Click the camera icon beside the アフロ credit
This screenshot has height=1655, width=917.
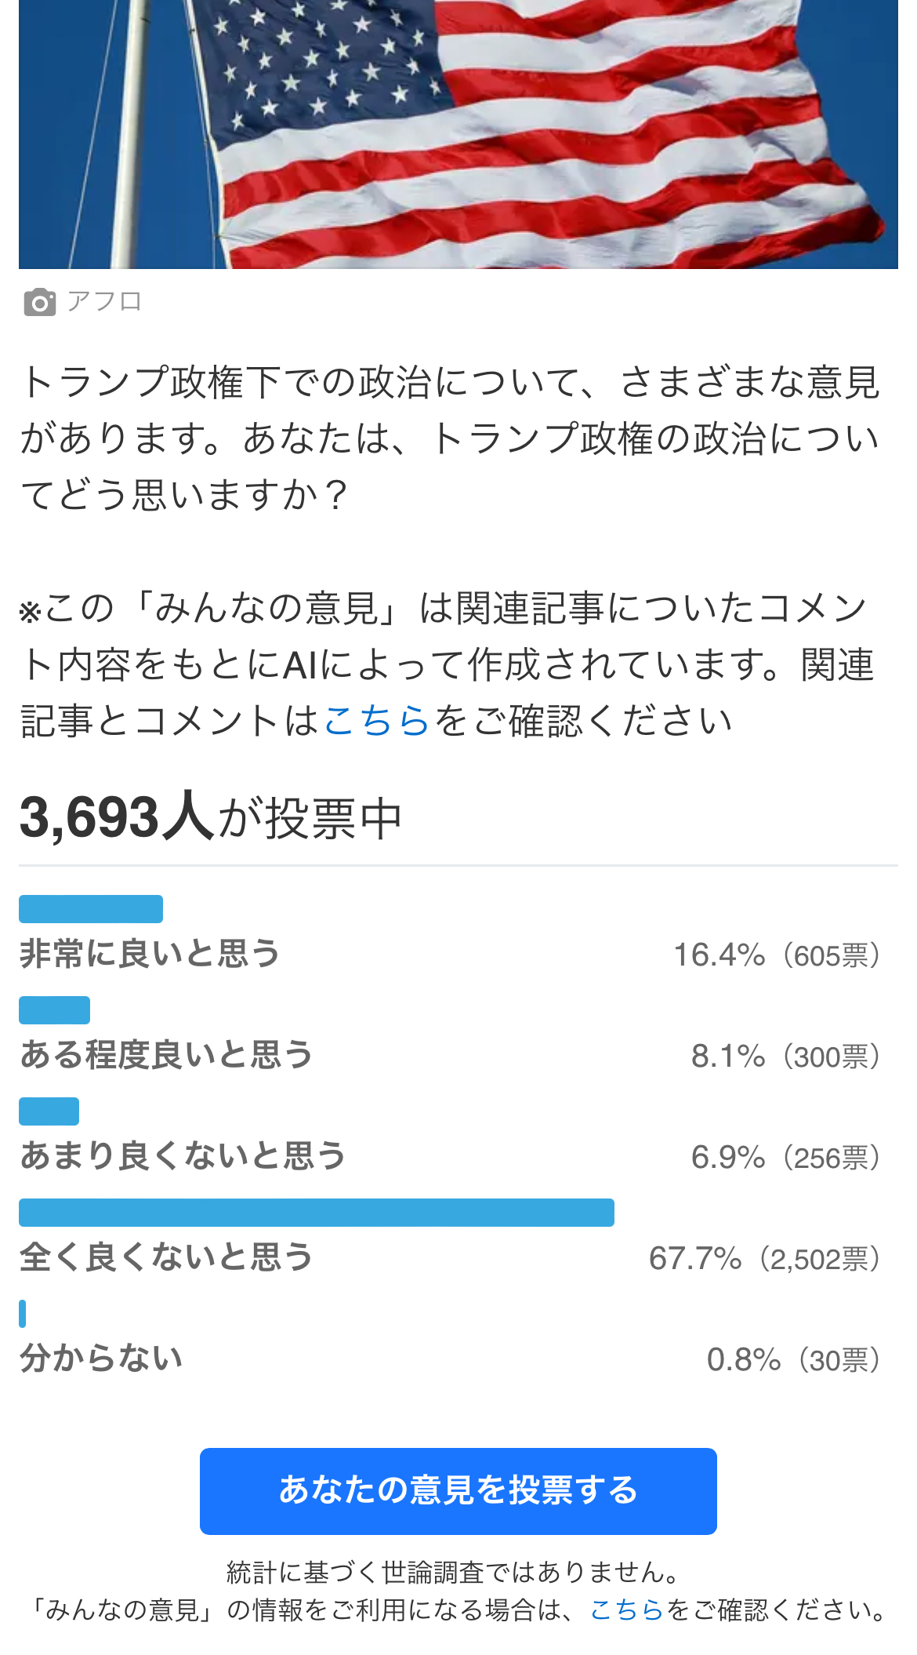pos(40,302)
